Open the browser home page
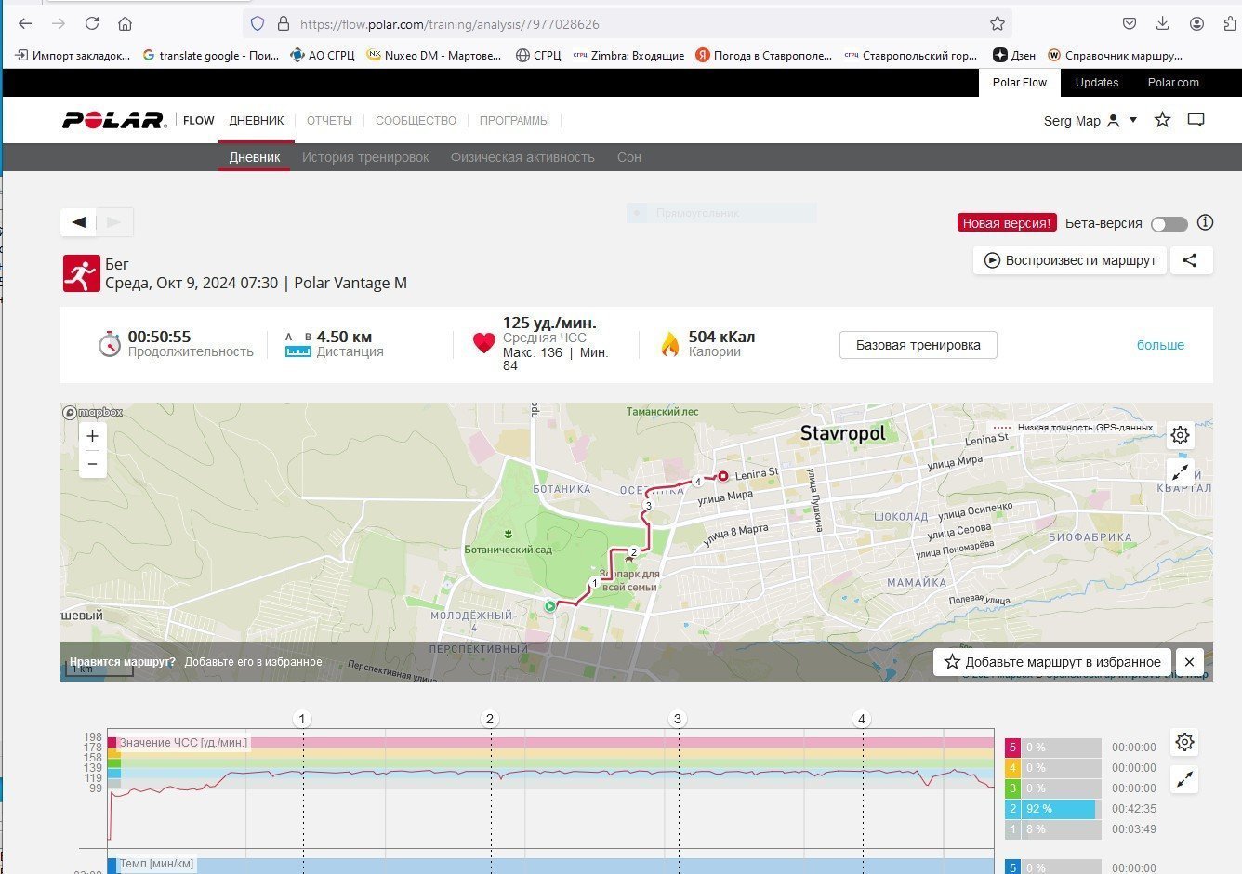1242x874 pixels. [125, 23]
